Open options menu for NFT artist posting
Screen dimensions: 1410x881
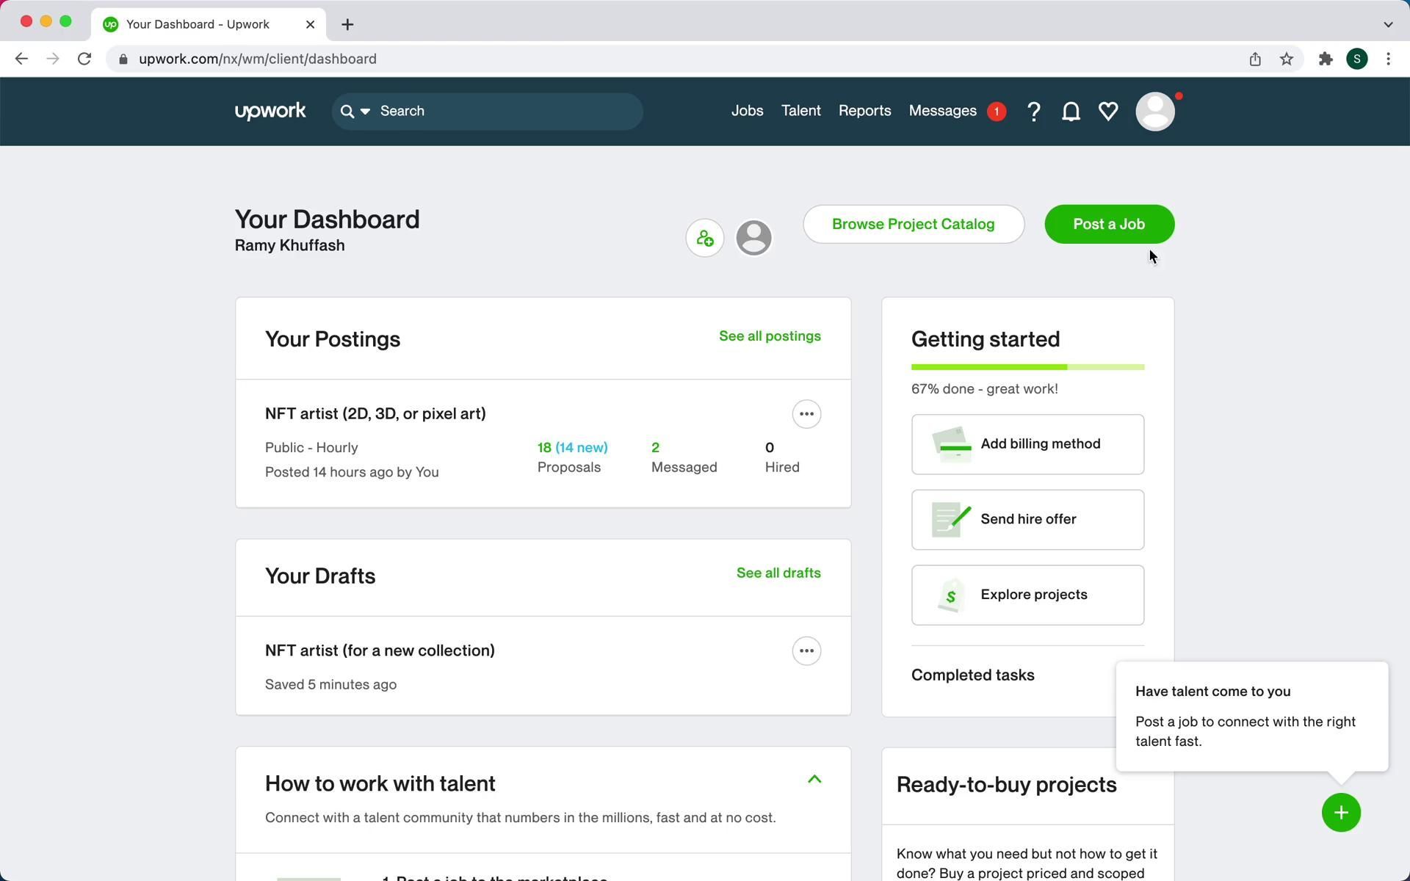click(x=806, y=414)
